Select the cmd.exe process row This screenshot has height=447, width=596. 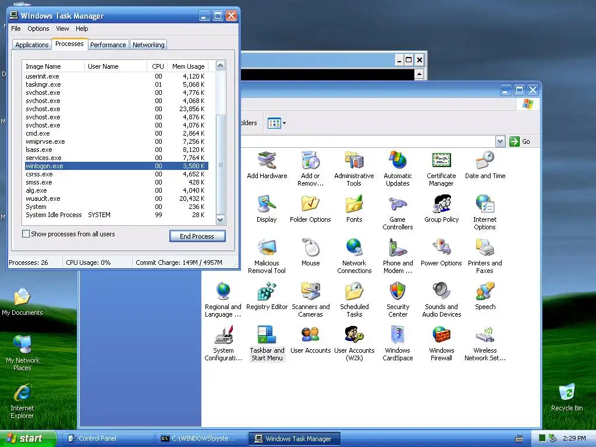coord(116,133)
